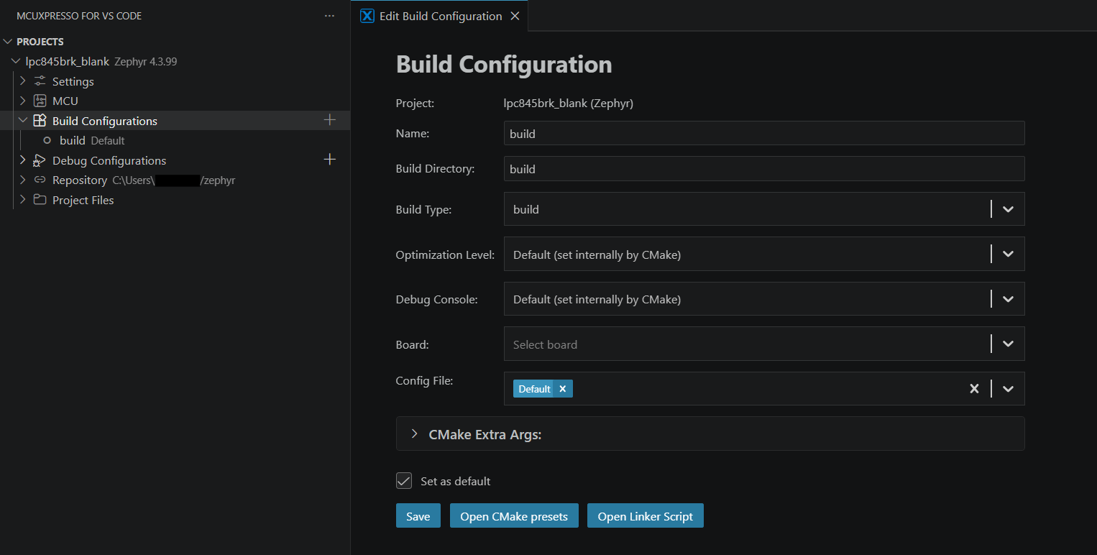Clear all Config File selections

click(974, 389)
